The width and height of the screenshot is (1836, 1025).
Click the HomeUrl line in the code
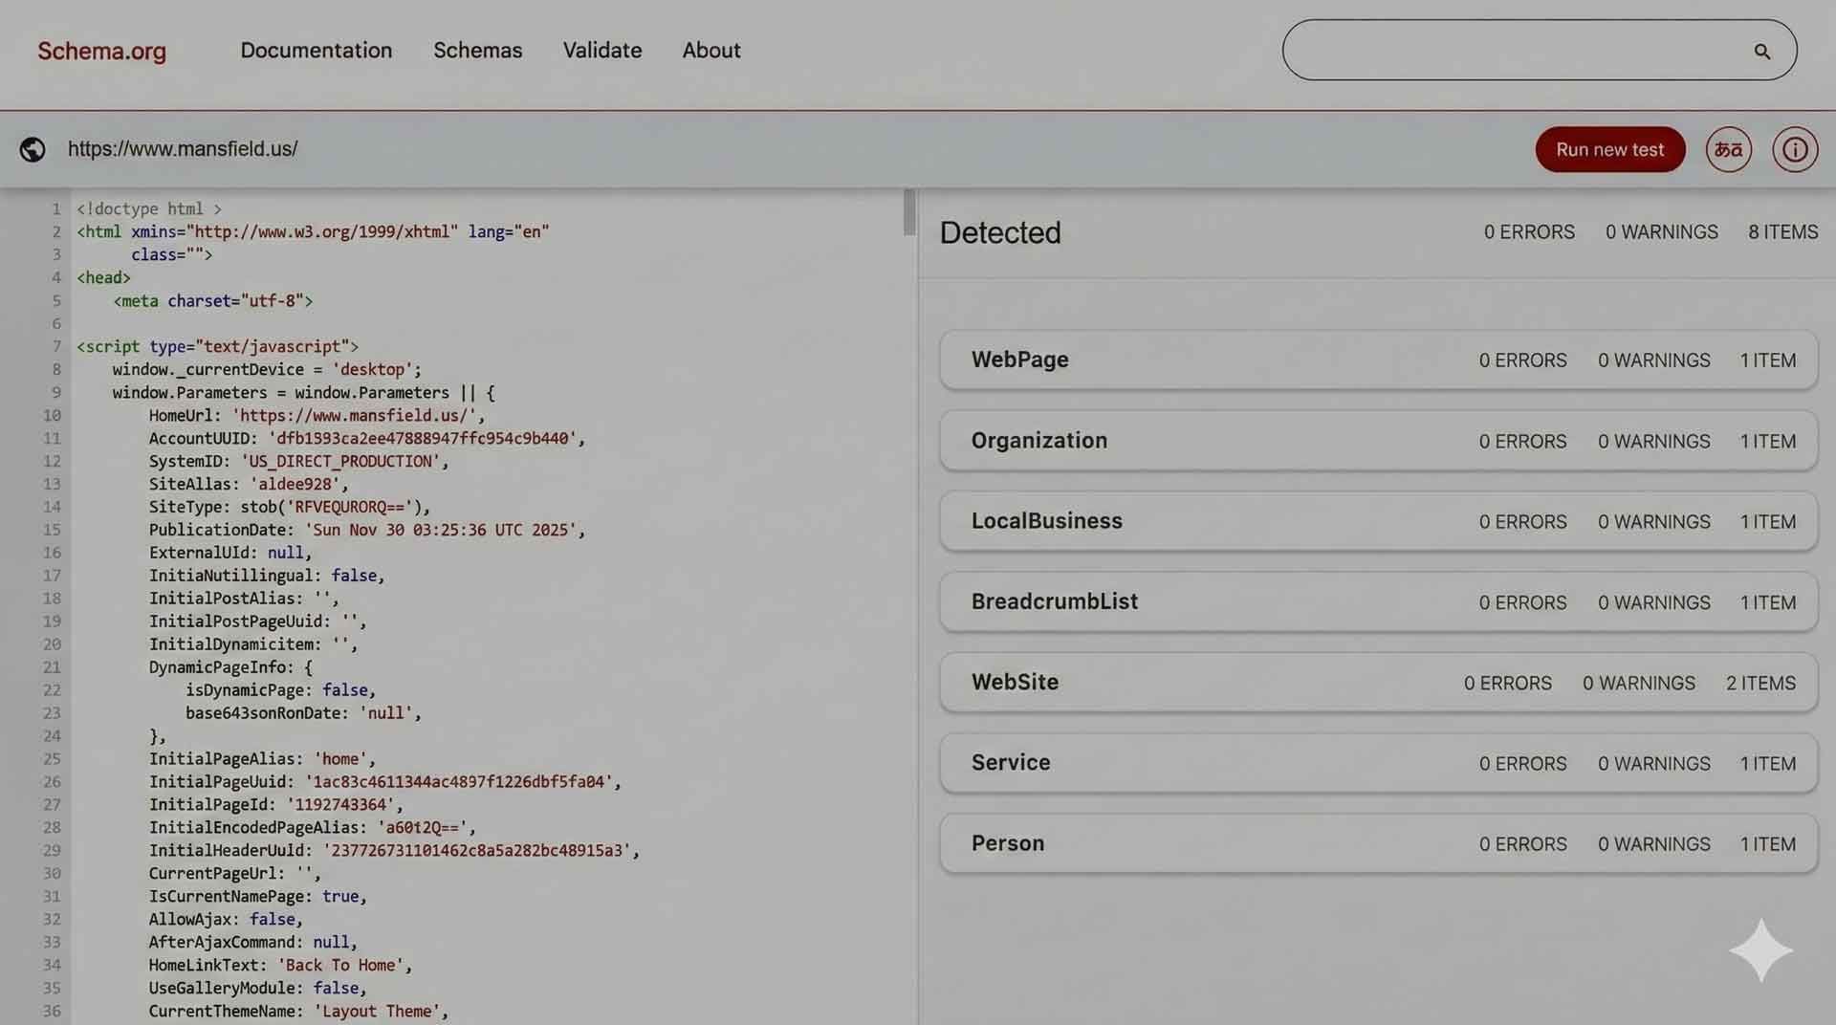tap(317, 416)
